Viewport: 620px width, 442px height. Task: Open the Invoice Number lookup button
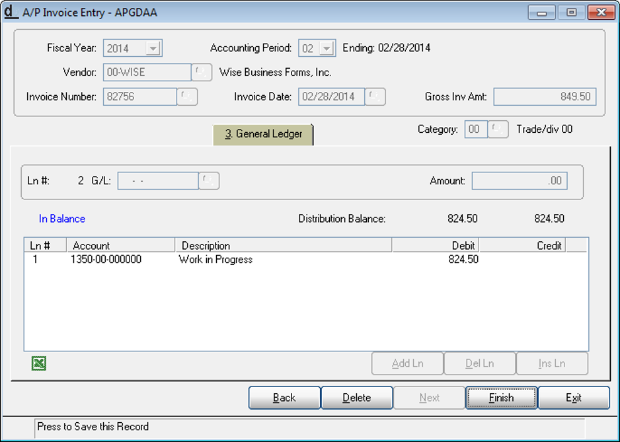click(187, 97)
